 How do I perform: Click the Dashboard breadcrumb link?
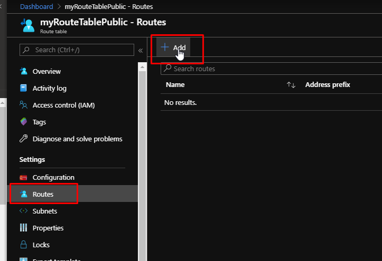point(36,6)
